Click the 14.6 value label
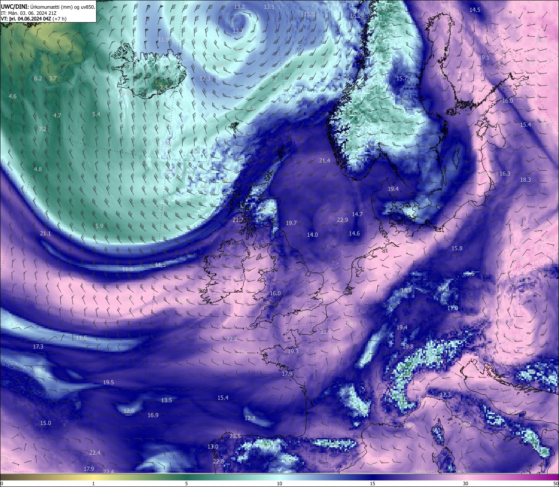 click(354, 233)
